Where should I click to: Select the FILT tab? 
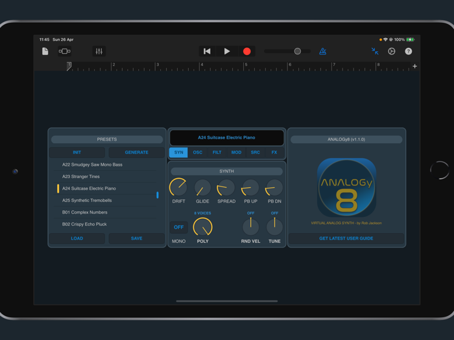[217, 152]
